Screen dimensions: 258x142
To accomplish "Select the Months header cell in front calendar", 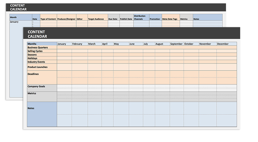I will click(x=42, y=44).
